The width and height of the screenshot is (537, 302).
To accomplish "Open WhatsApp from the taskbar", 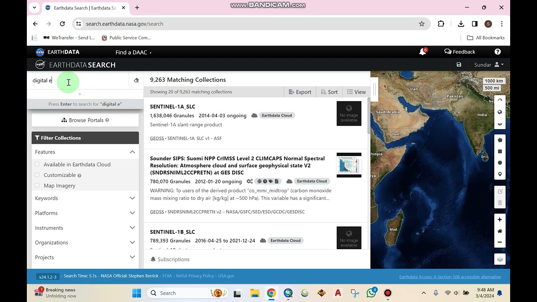I will pyautogui.click(x=371, y=293).
